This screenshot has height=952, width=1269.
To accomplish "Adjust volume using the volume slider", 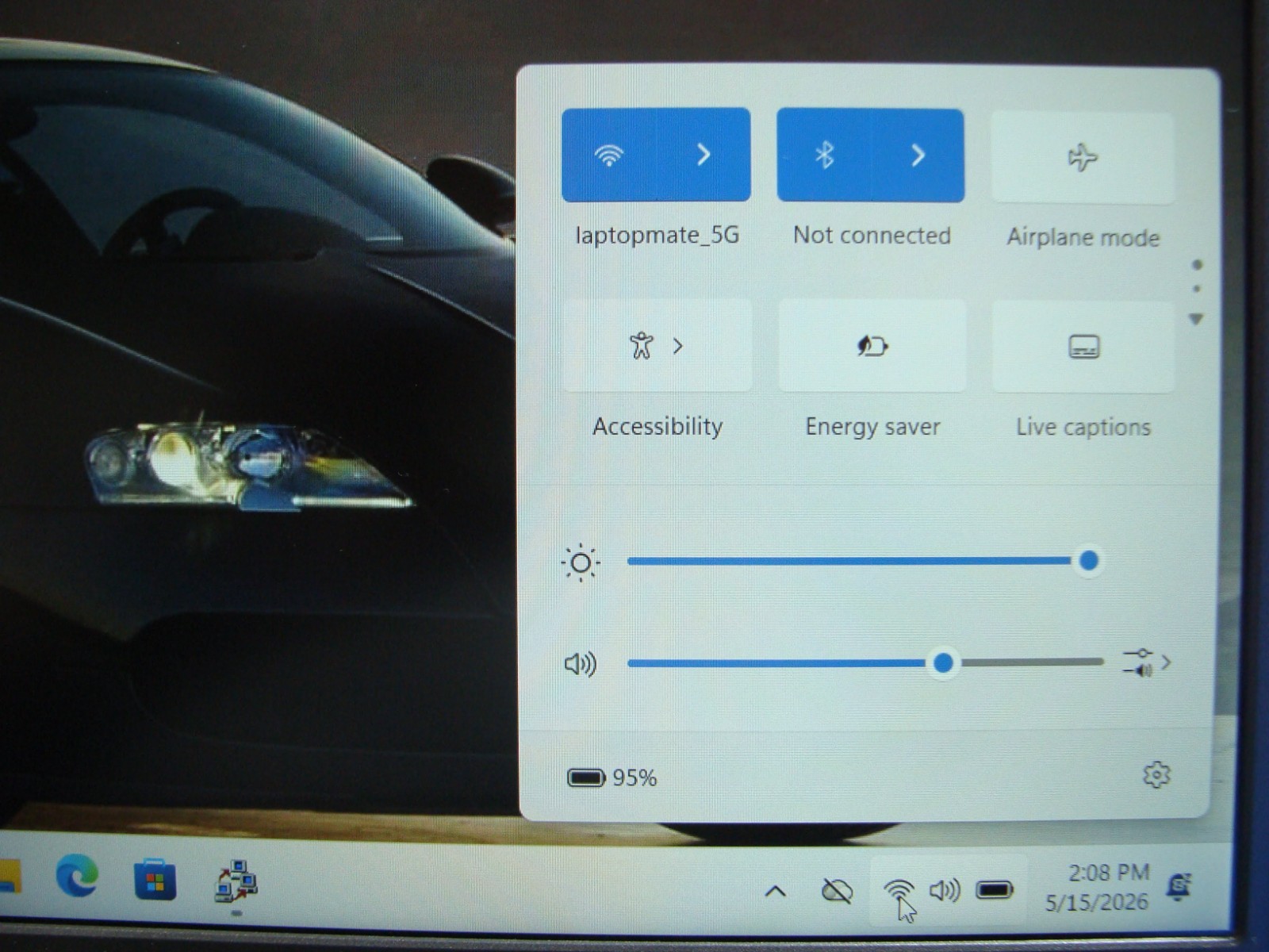I will tap(865, 662).
